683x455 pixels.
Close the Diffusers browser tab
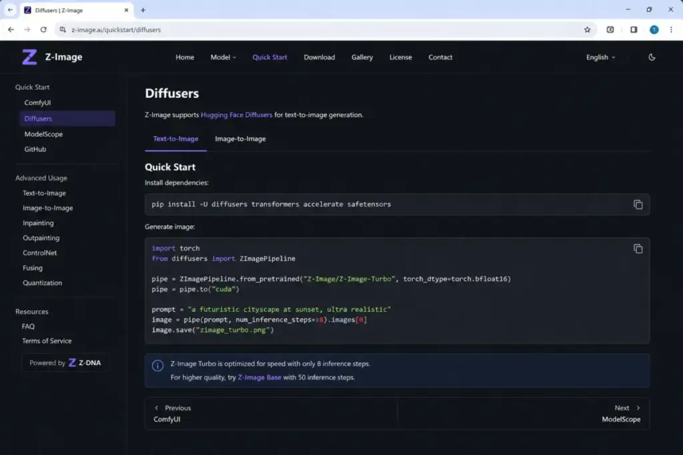[x=126, y=10]
